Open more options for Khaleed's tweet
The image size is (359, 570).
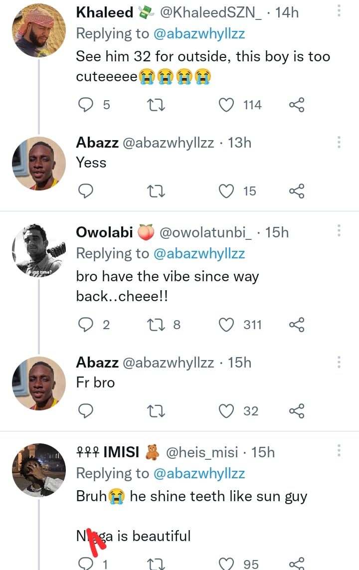[339, 12]
